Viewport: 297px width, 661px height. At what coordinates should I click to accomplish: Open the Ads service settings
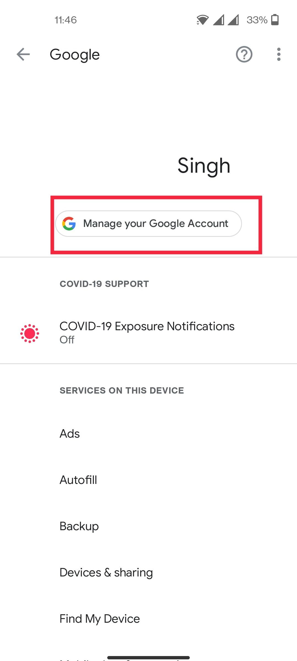coord(70,434)
